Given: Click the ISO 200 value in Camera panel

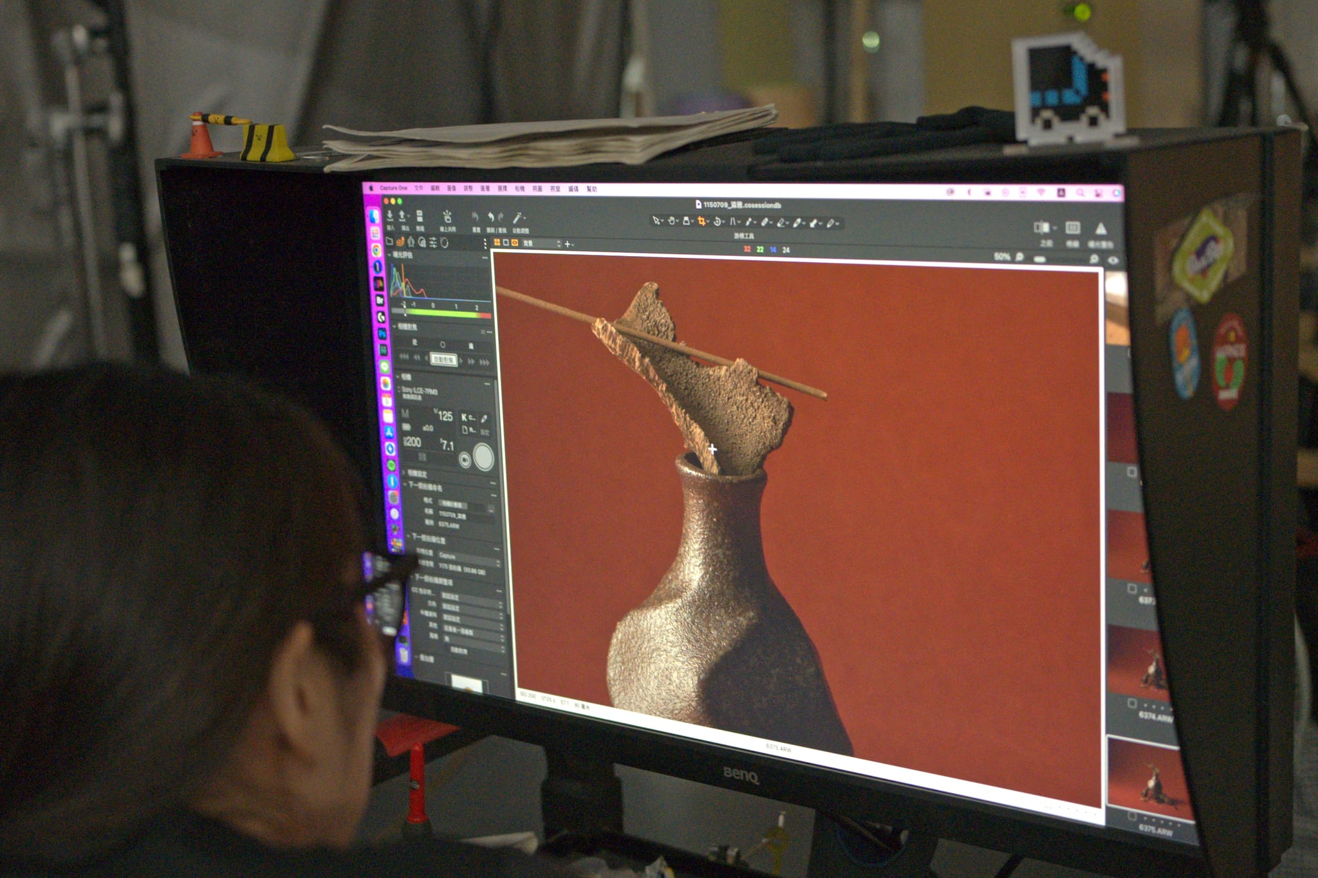Looking at the screenshot, I should 413,442.
